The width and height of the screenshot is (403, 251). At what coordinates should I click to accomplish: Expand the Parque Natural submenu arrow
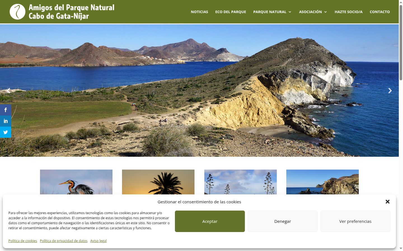tap(290, 12)
